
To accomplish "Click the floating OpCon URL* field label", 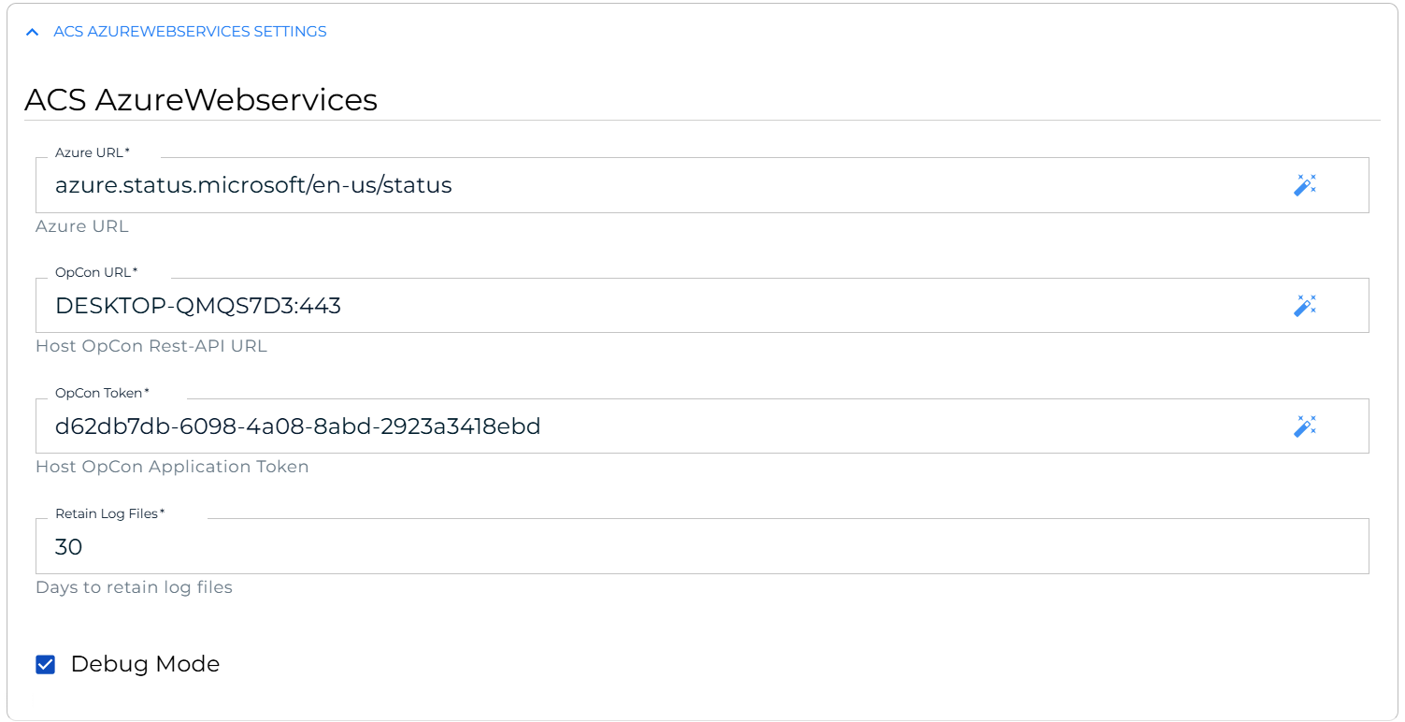I will tap(96, 272).
